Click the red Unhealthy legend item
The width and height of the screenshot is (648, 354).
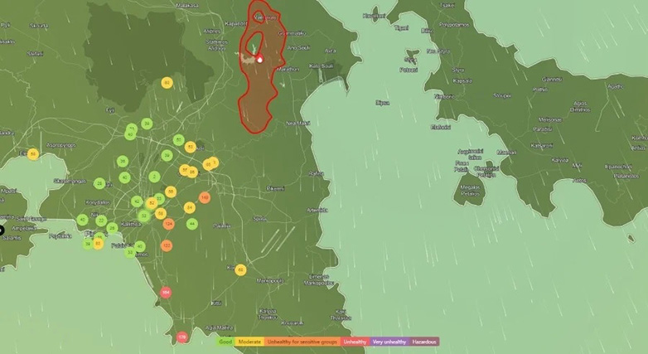coord(355,342)
